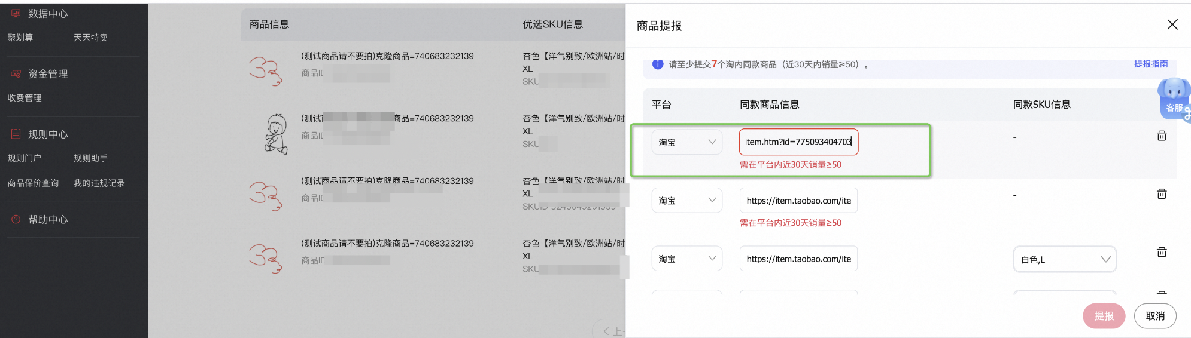1191x338 pixels.
Task: Delete the 白色,L row with trash icon
Action: pyautogui.click(x=1162, y=252)
